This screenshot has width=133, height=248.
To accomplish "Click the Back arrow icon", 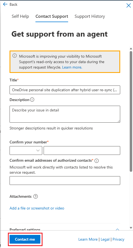I will point(5,4).
